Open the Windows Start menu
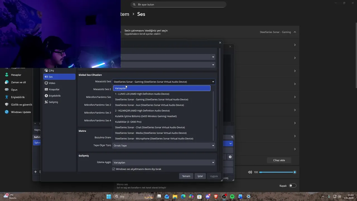Screen dimensions: 357x201 109,197
